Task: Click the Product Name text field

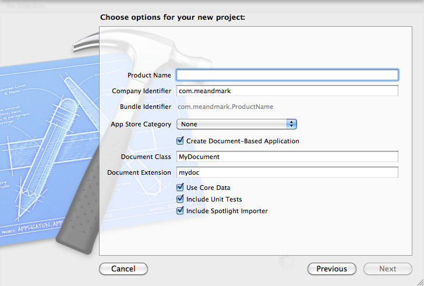Action: coord(287,75)
